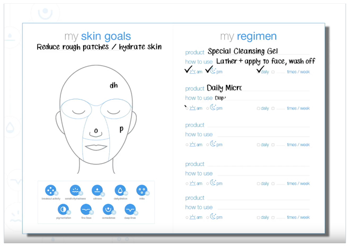Tick times/week box for Daily Micro product
354x247 pixels.
click(x=273, y=108)
